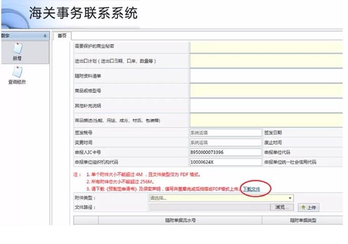The width and height of the screenshot is (348, 244).
Task: Click the 废止时间 label
Action: [273, 143]
